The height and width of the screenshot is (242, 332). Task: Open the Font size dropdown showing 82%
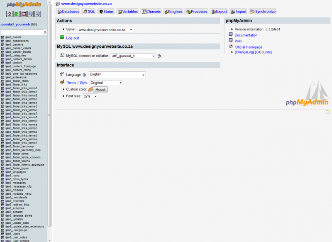coord(90,96)
